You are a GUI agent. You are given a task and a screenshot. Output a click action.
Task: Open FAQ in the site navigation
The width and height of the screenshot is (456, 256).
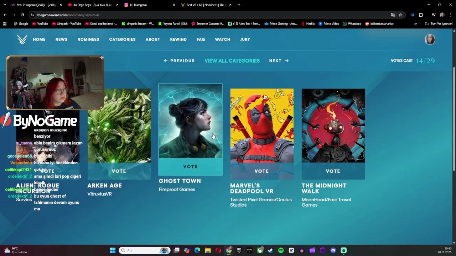tap(201, 39)
